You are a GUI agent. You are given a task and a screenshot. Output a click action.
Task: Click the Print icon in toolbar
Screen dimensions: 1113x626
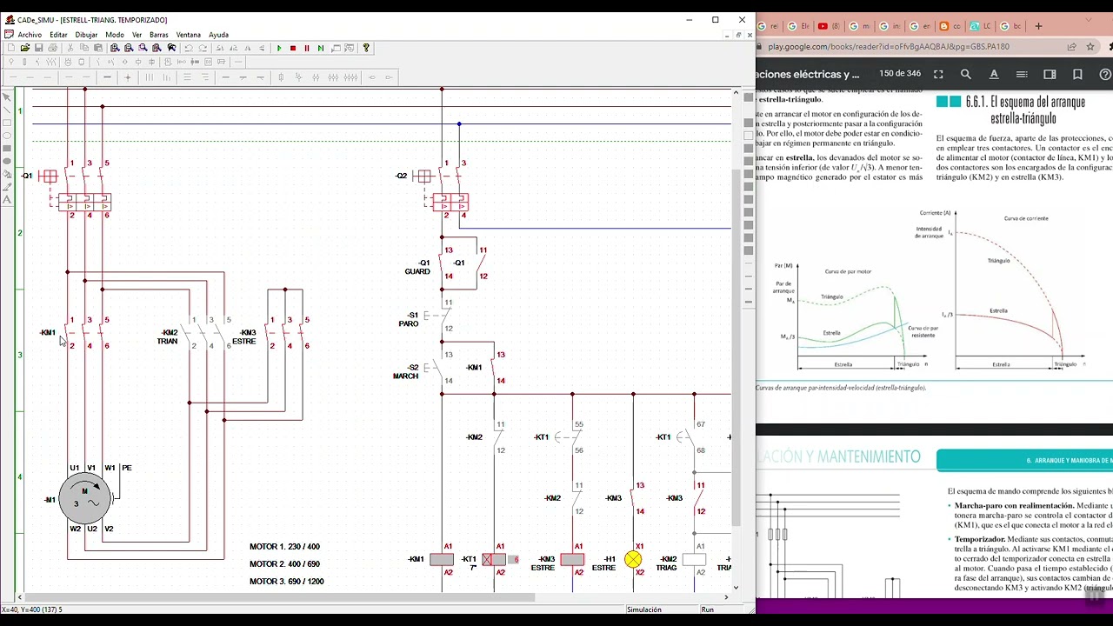coord(53,48)
